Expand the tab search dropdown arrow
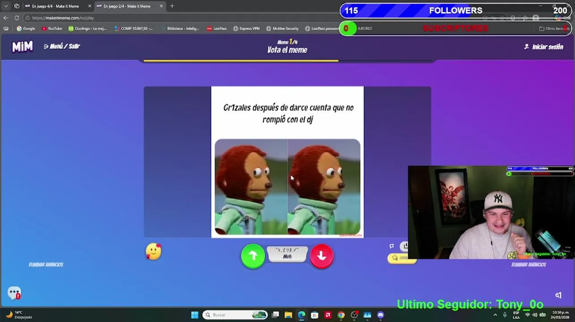The height and width of the screenshot is (322, 575). pyautogui.click(x=6, y=6)
